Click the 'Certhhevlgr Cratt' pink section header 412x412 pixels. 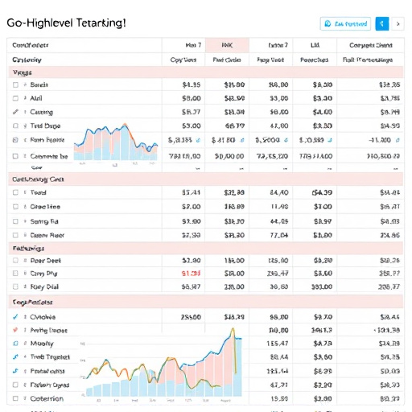click(205, 179)
